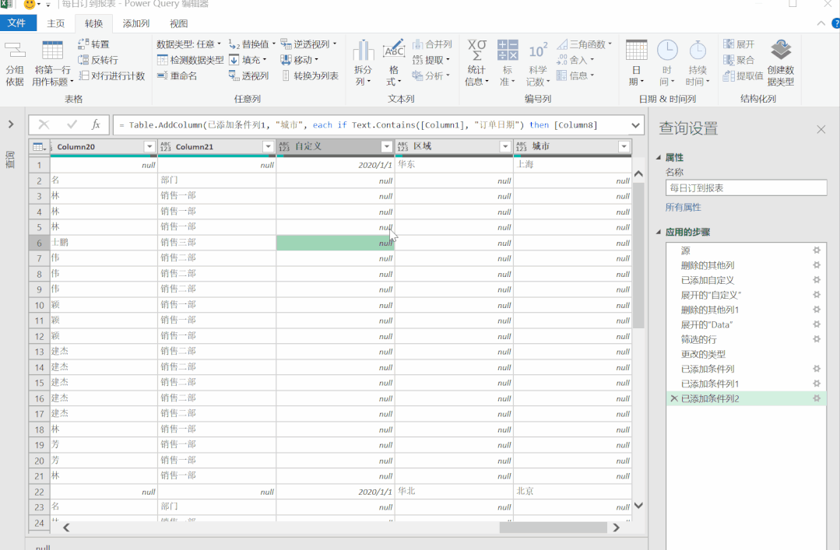Click the 所有属性 link

pyautogui.click(x=683, y=207)
